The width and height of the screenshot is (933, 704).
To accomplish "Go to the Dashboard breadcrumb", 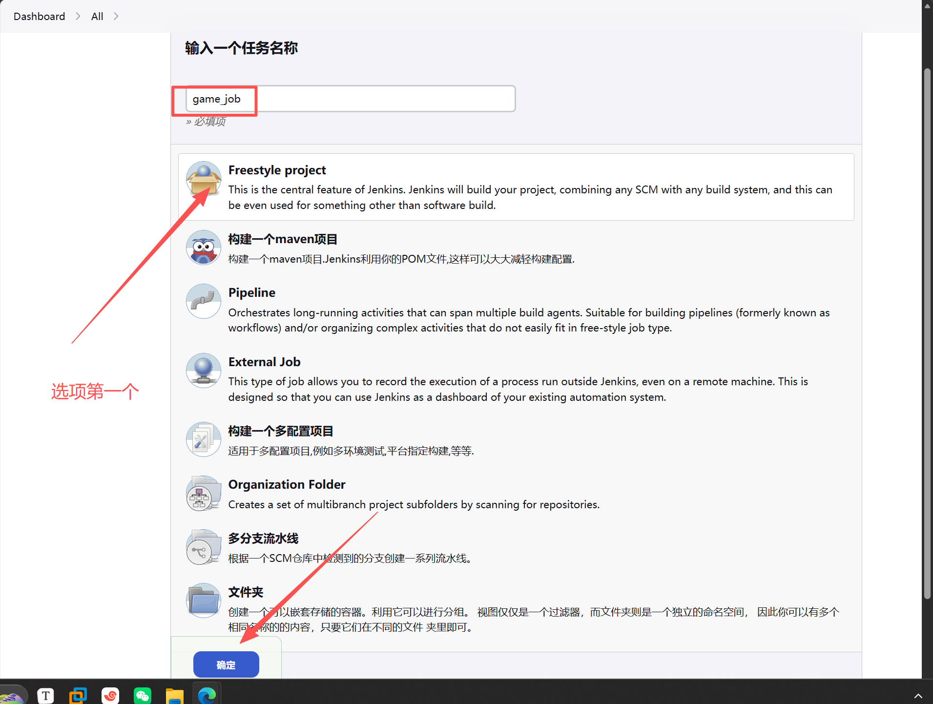I will tap(39, 16).
